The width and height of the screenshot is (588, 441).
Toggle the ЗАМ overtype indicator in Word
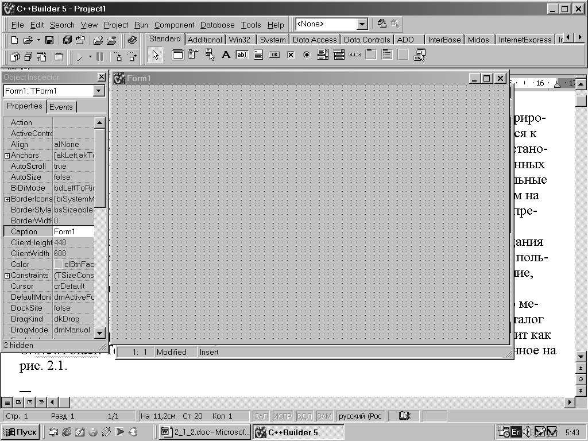point(324,416)
